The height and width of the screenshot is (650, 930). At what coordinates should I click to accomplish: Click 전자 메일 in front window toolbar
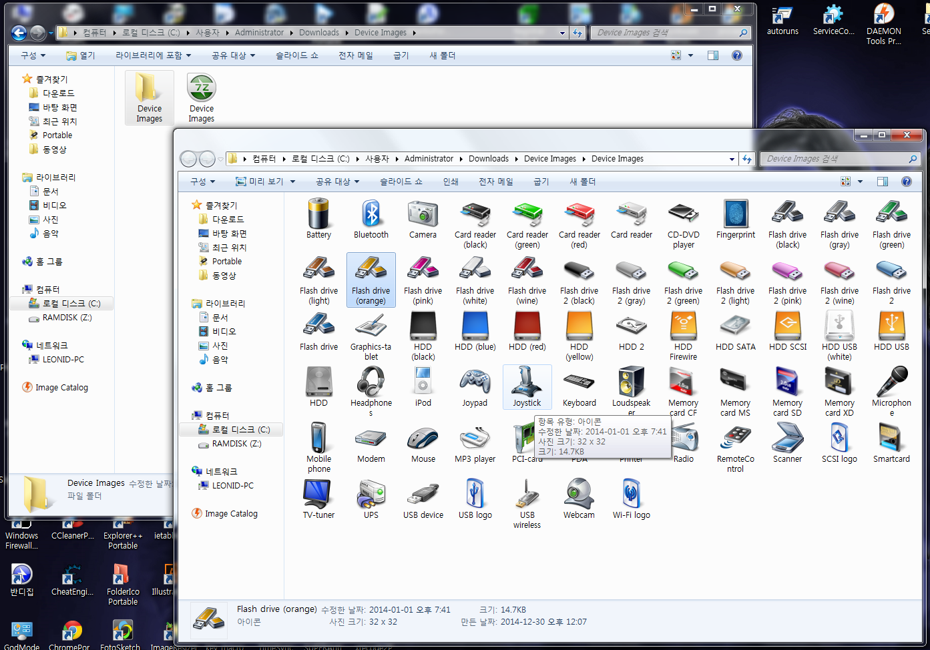pos(496,182)
